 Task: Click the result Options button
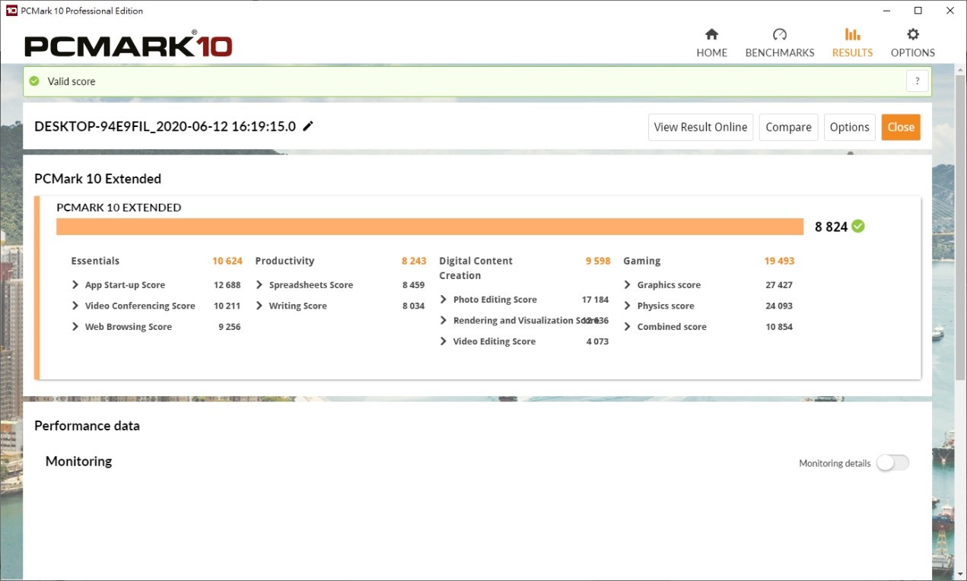pyautogui.click(x=850, y=127)
